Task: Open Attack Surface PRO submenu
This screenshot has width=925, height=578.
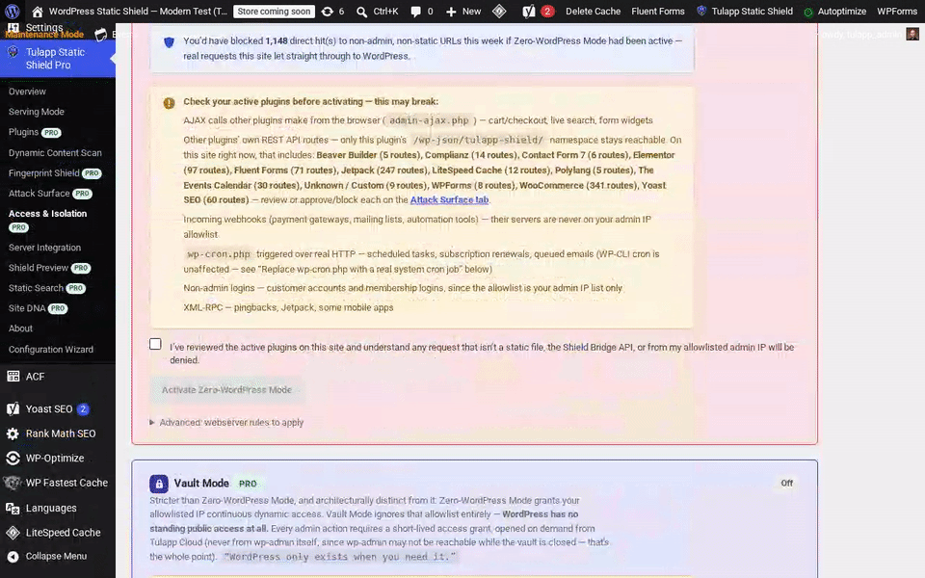Action: click(x=50, y=194)
